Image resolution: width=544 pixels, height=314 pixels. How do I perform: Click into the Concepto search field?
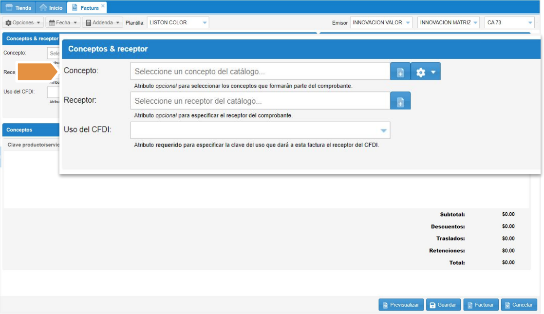tap(260, 72)
